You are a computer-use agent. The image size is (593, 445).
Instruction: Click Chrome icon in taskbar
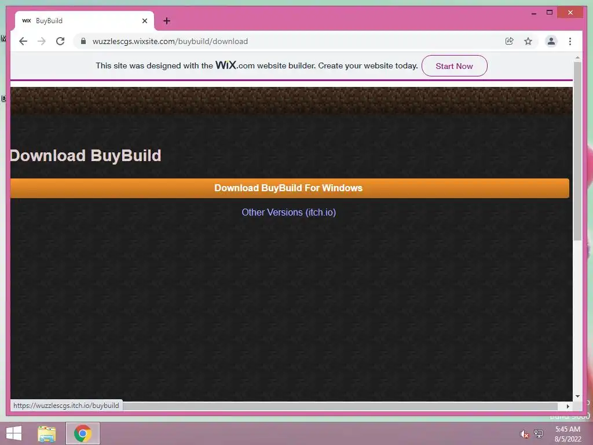[83, 433]
